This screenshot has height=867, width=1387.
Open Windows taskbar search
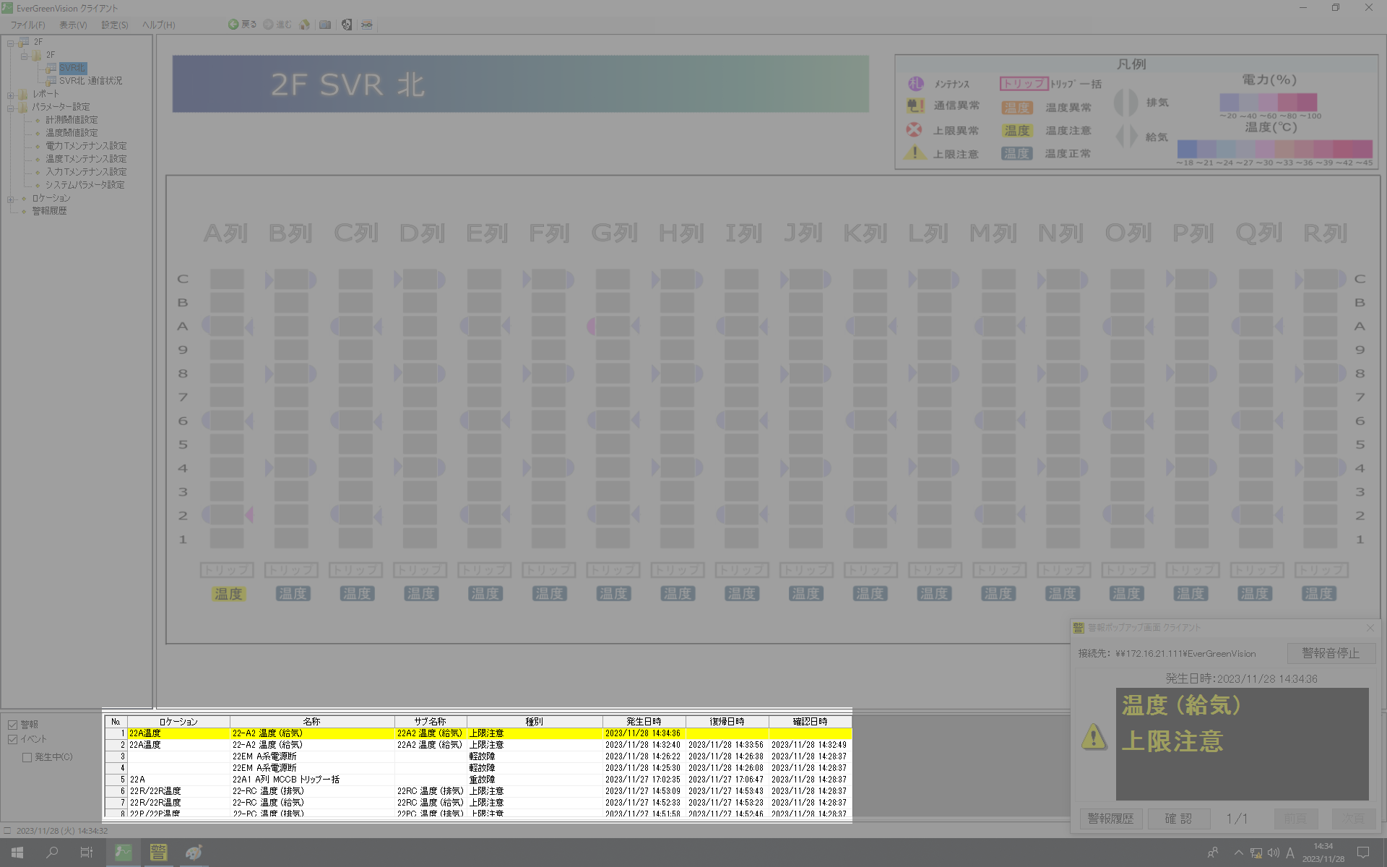[x=52, y=853]
